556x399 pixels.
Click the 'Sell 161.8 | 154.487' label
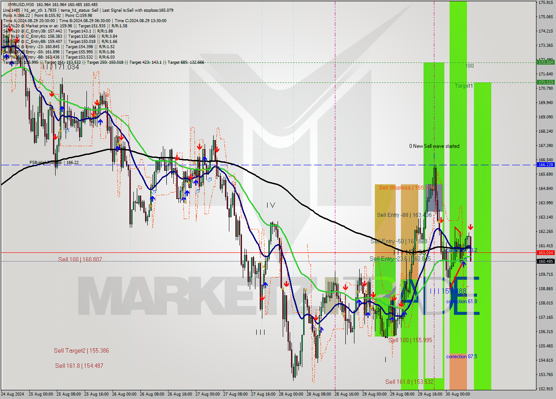(79, 366)
